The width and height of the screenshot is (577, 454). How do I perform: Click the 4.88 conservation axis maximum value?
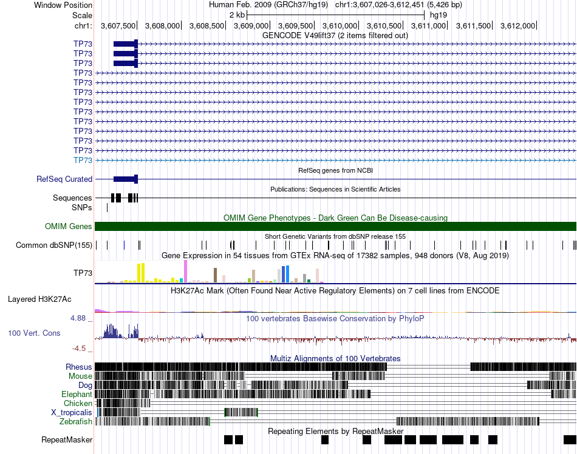coord(78,318)
